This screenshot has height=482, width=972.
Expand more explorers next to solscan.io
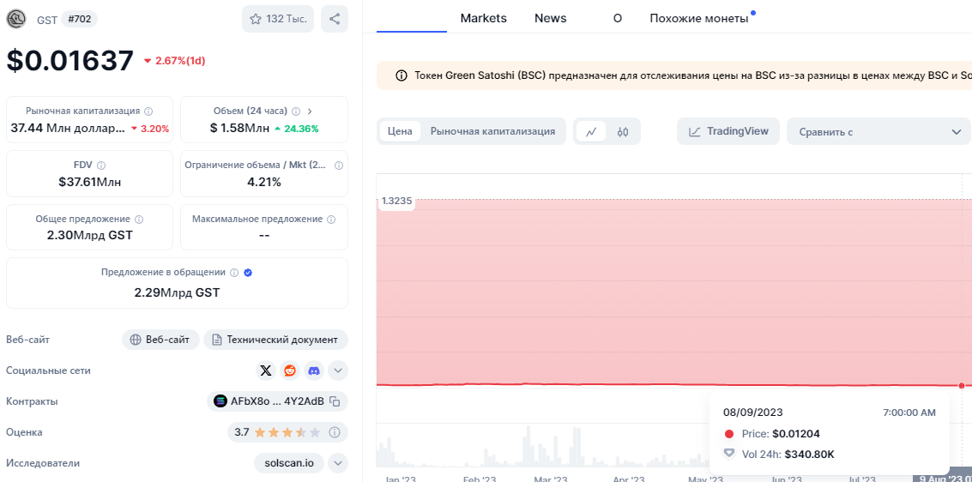(338, 463)
